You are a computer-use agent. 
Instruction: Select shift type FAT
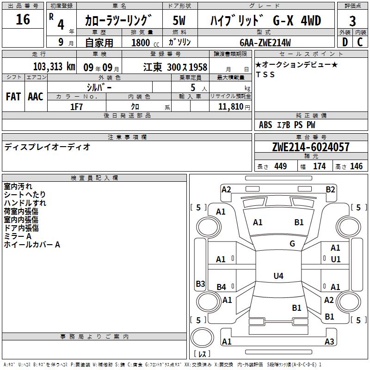(13, 97)
